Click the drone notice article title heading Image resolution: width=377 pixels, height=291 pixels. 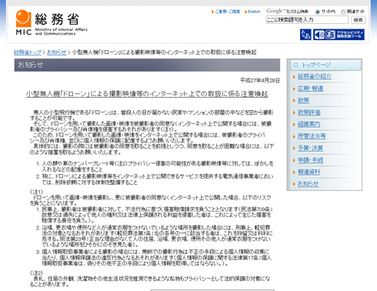click(x=147, y=94)
